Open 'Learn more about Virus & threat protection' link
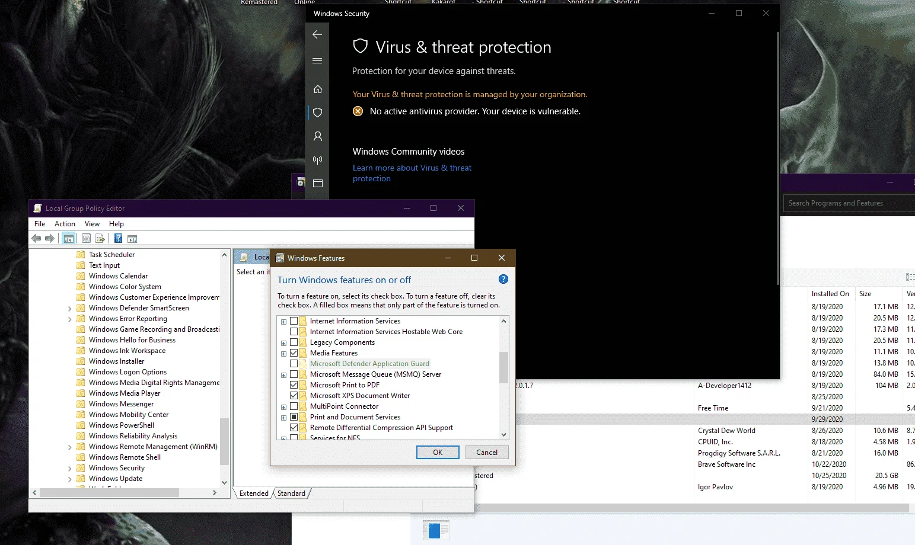This screenshot has height=545, width=915. (x=412, y=173)
